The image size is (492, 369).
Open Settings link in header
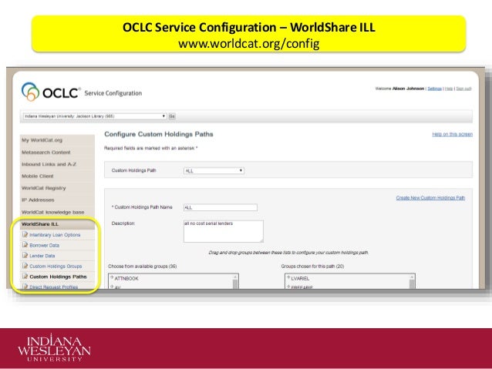435,89
